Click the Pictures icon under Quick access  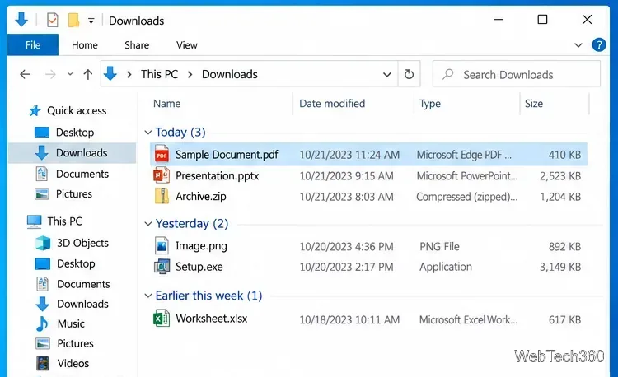[x=42, y=194]
